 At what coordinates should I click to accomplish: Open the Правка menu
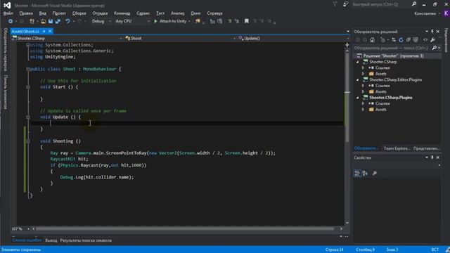coord(26,13)
